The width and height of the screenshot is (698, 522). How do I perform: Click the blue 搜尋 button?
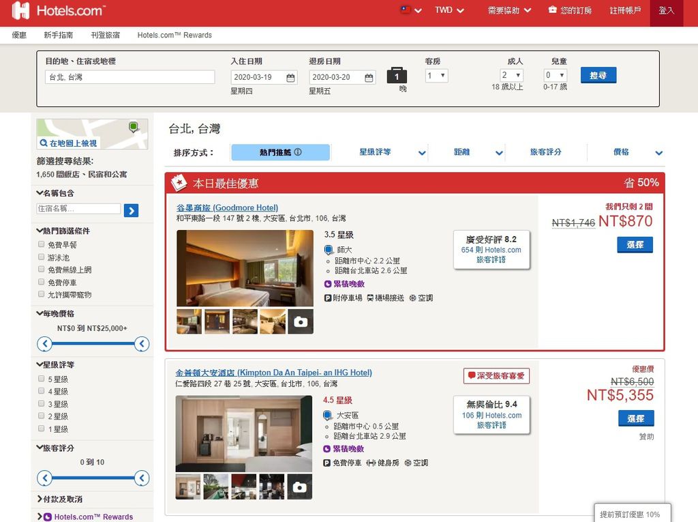click(x=598, y=75)
